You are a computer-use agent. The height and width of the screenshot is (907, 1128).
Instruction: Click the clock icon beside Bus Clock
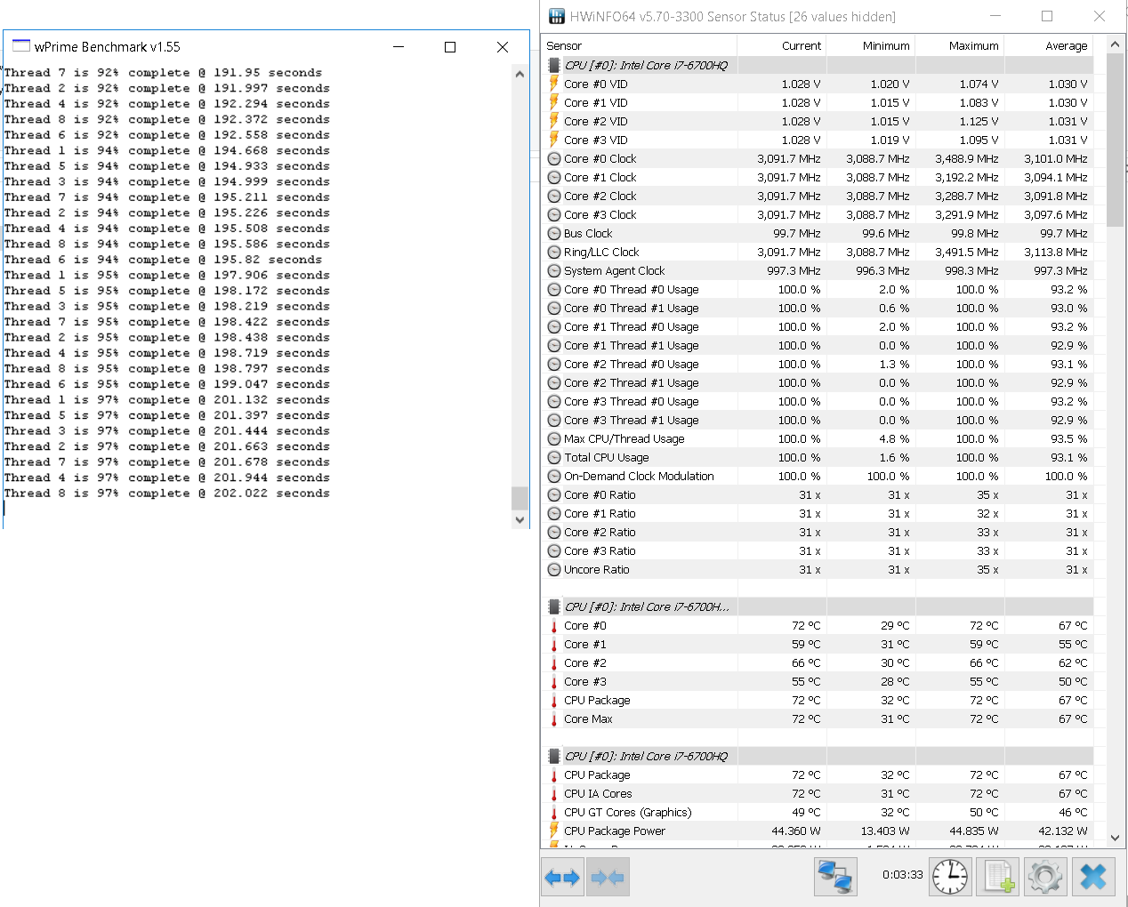pyautogui.click(x=554, y=233)
